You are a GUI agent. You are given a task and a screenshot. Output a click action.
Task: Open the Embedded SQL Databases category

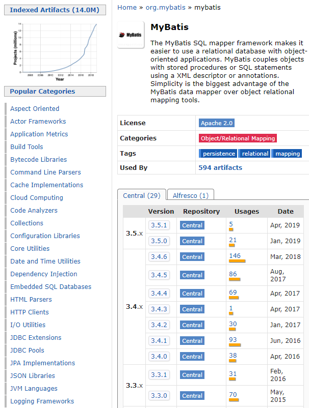pos(51,287)
